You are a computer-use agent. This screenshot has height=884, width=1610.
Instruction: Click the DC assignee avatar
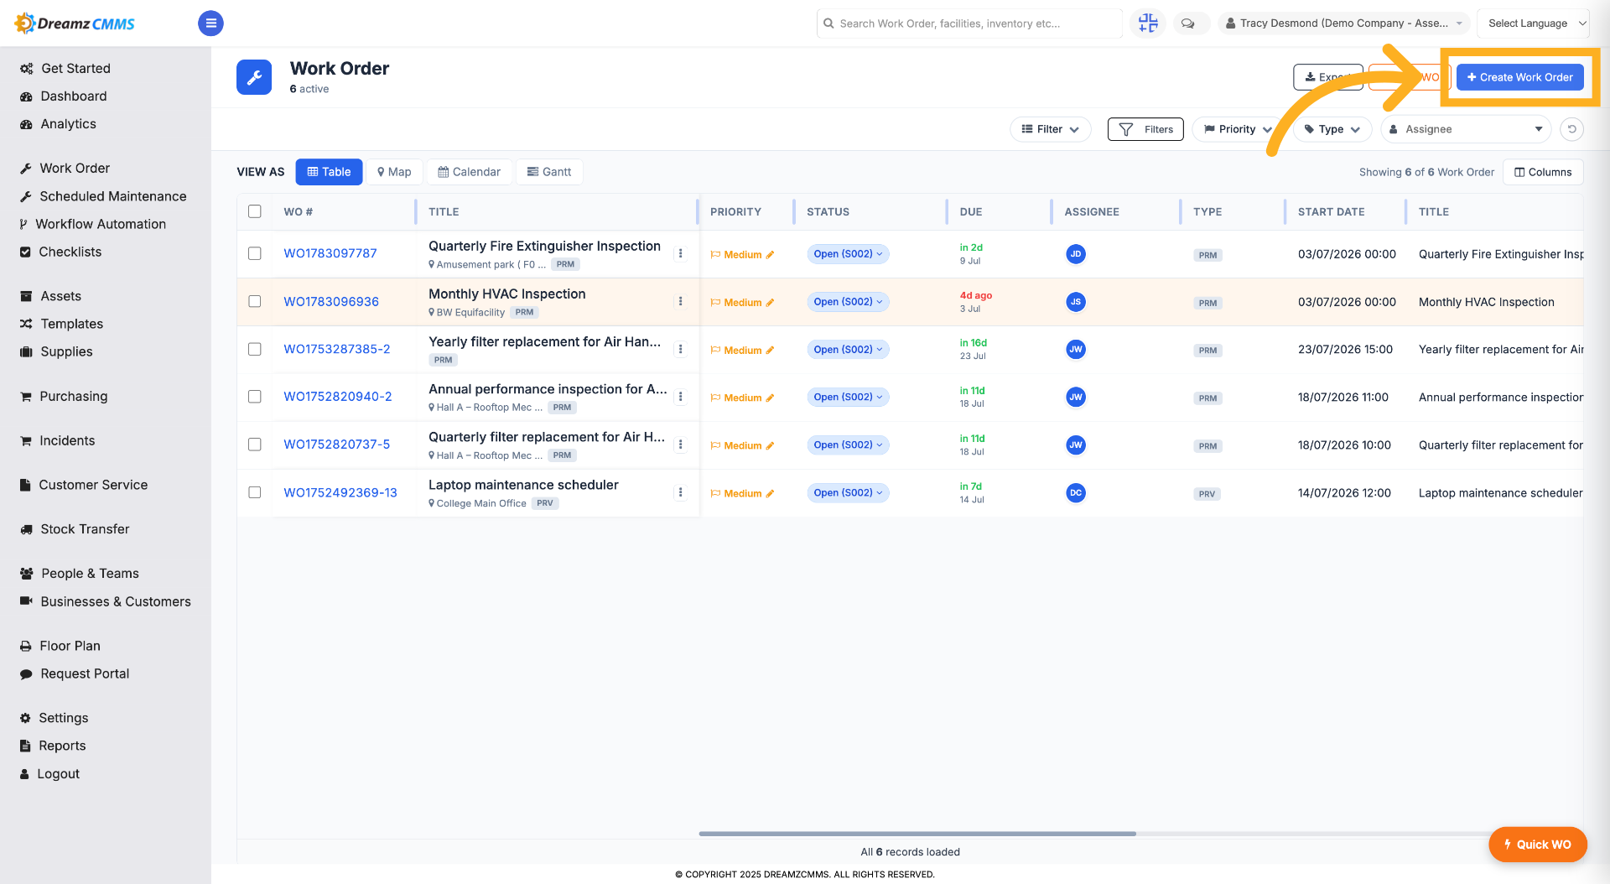(1076, 493)
